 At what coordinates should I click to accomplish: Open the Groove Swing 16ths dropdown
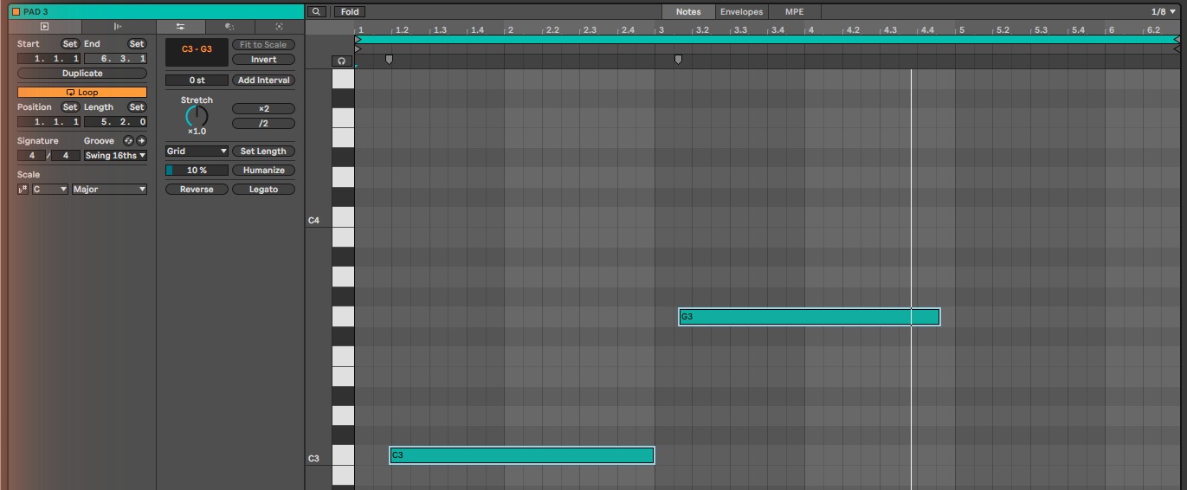[115, 156]
